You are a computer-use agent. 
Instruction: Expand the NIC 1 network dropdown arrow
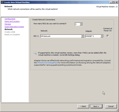[x=82, y=36]
